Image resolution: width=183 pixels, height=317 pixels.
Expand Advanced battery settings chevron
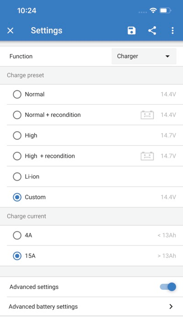171,306
